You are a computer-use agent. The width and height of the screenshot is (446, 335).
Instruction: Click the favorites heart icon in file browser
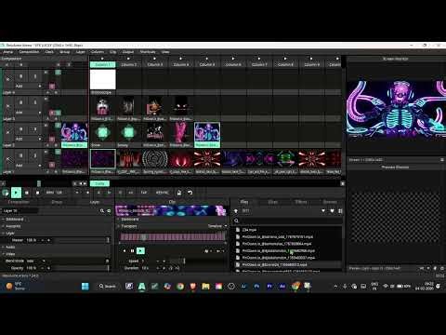[332, 211]
